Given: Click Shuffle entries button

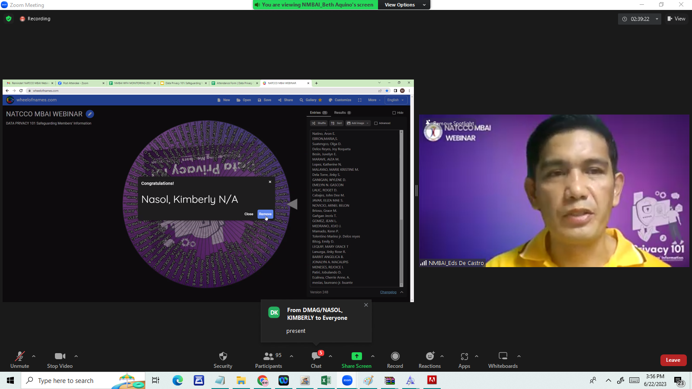Looking at the screenshot, I should [319, 123].
